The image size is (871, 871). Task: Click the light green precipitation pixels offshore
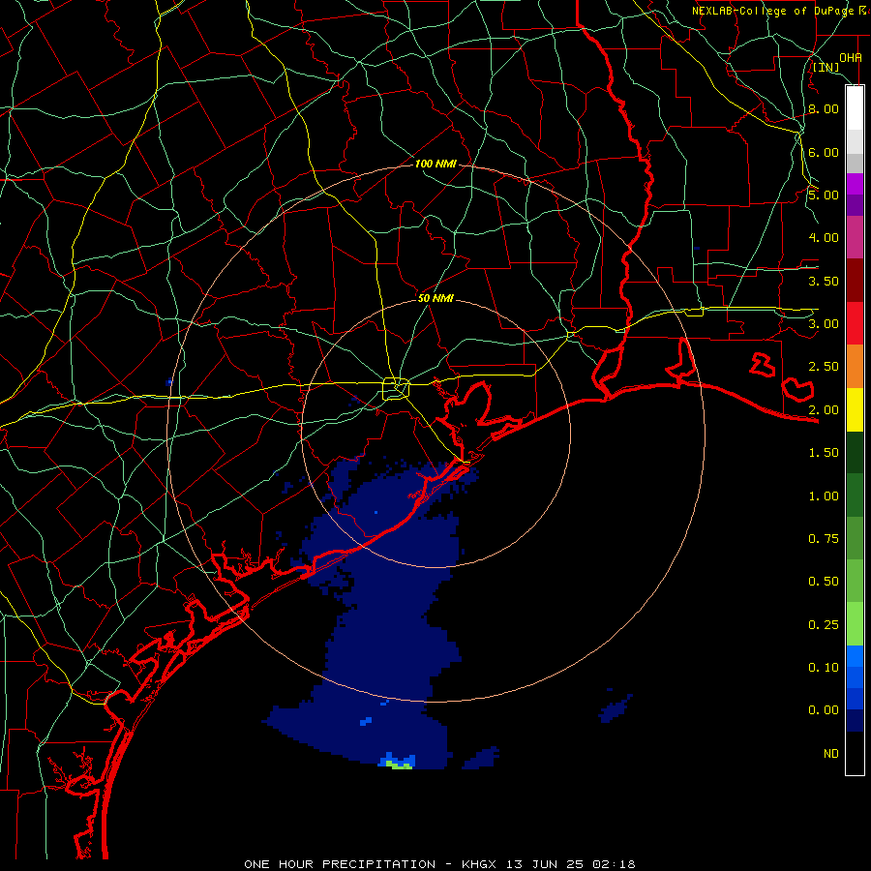point(399,766)
